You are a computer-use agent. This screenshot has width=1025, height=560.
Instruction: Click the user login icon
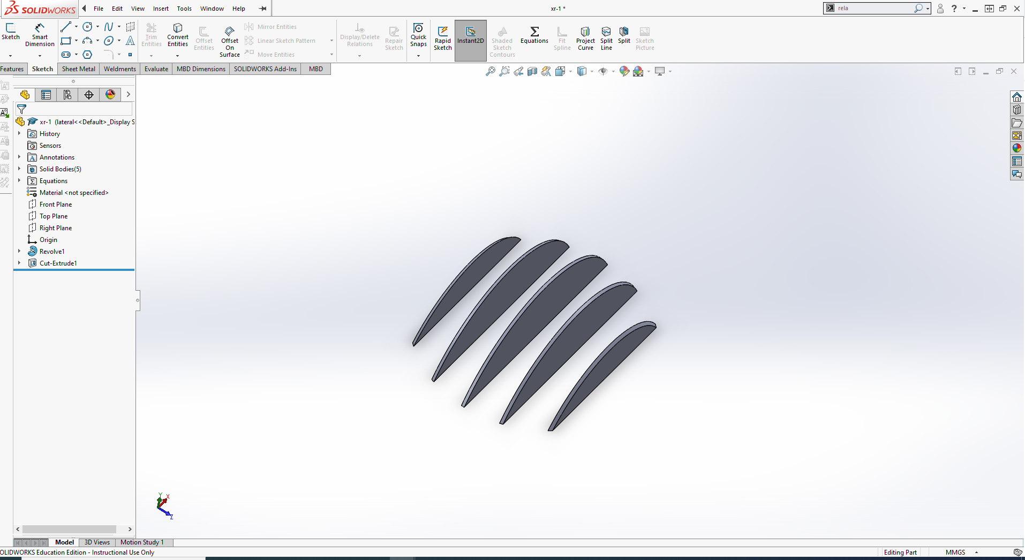(940, 9)
